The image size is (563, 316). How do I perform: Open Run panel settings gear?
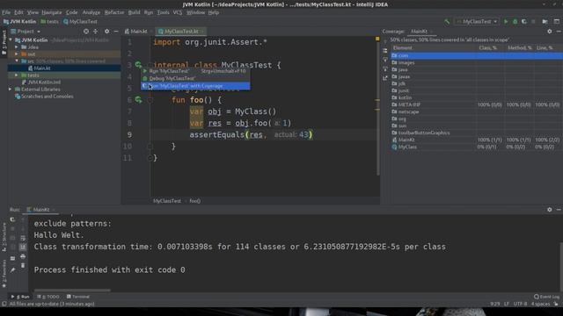549,210
